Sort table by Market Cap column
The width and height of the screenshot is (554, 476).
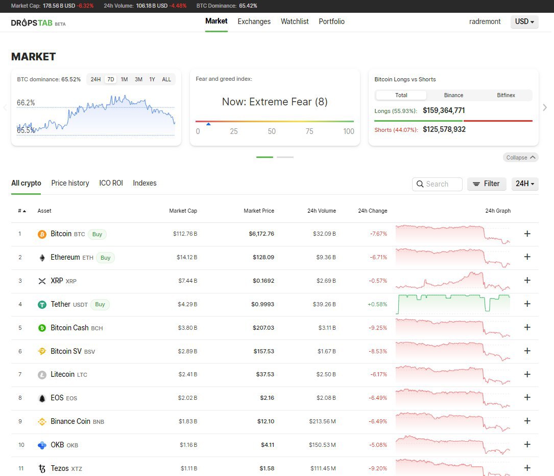[x=183, y=211]
